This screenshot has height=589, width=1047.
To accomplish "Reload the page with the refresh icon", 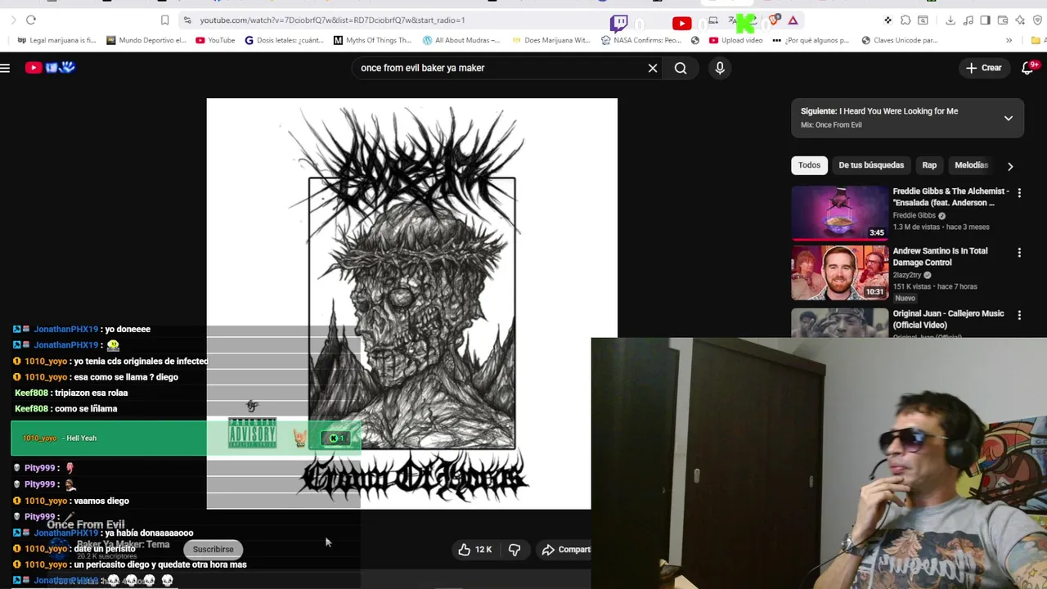I will click(x=31, y=20).
